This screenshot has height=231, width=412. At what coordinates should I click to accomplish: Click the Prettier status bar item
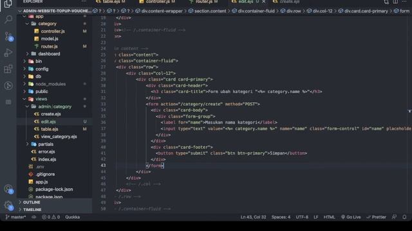coord(376,217)
